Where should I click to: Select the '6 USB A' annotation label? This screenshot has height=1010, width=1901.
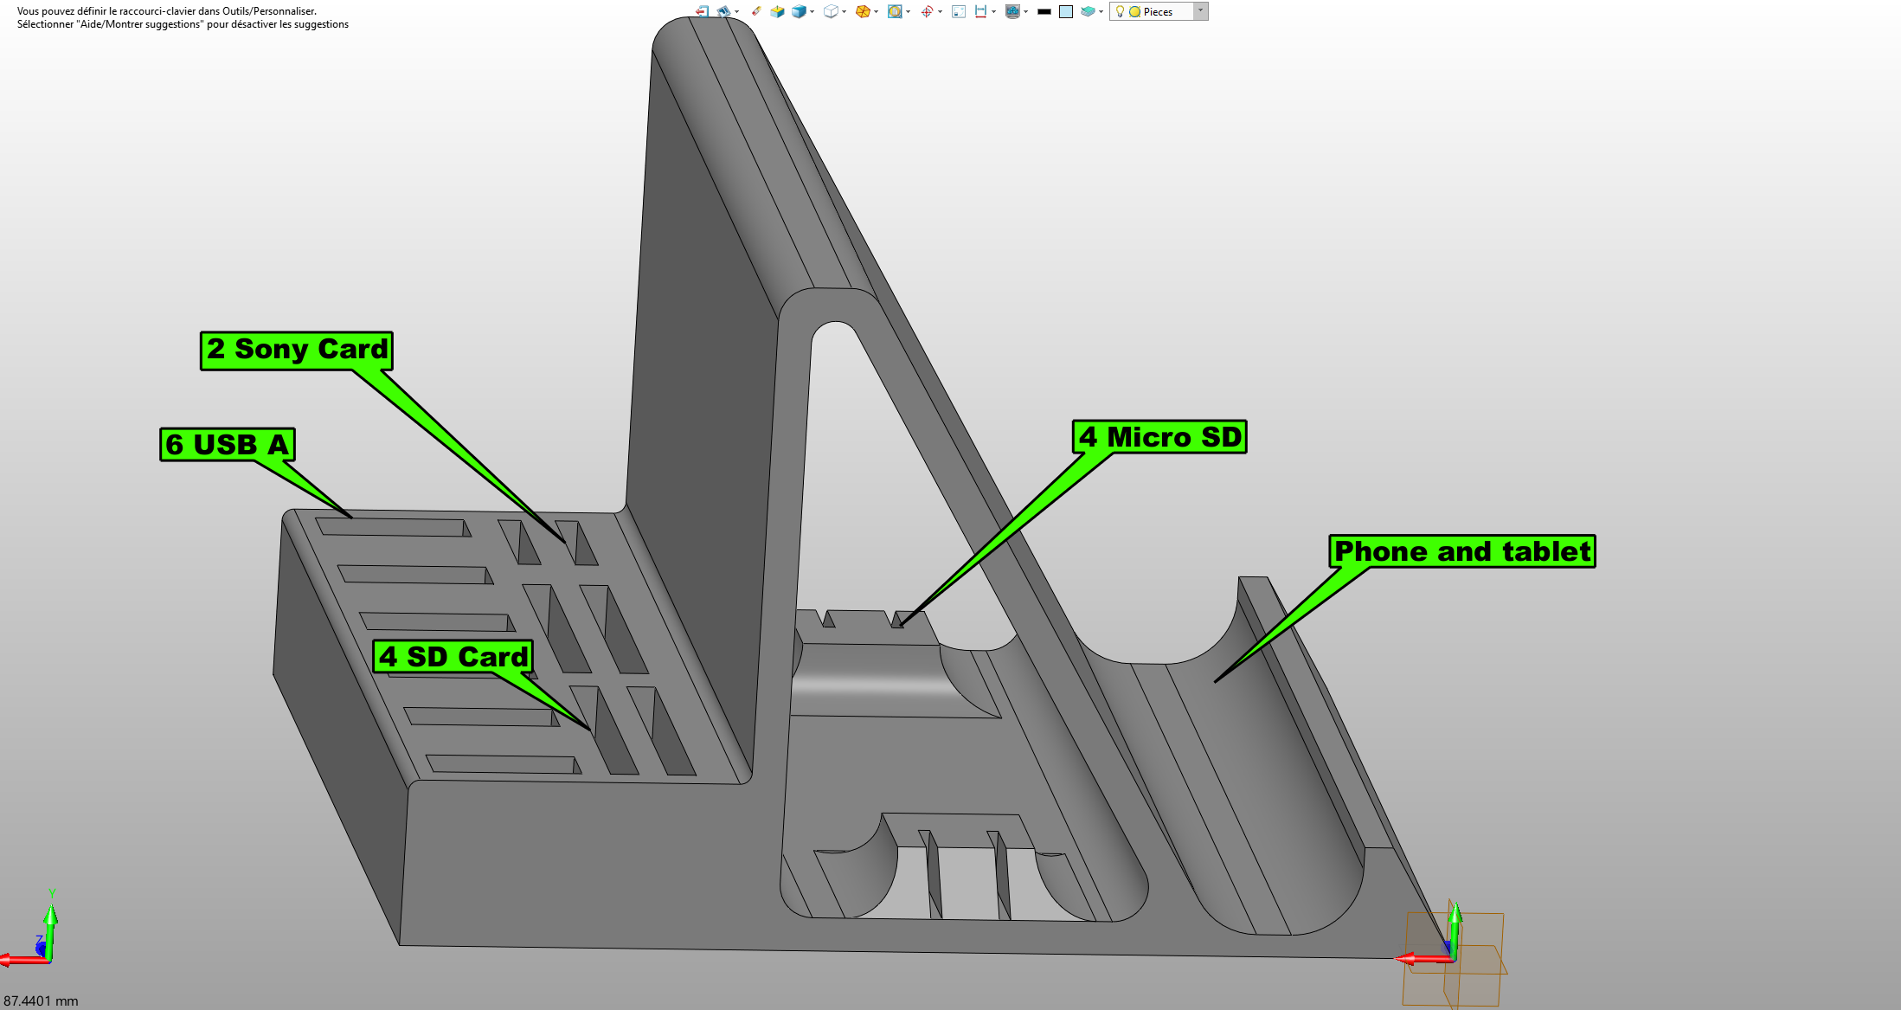point(228,444)
